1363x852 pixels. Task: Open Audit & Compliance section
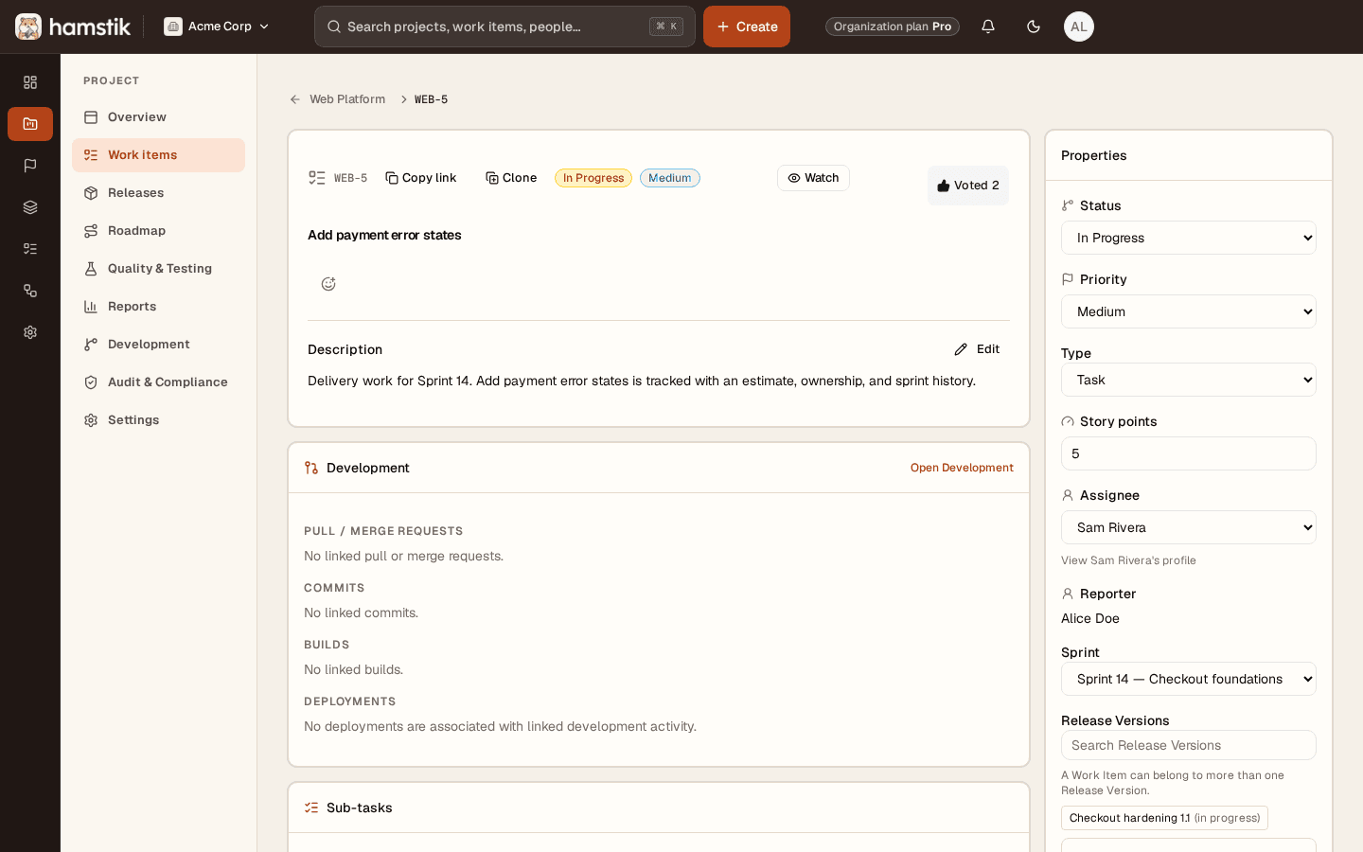[x=158, y=382]
